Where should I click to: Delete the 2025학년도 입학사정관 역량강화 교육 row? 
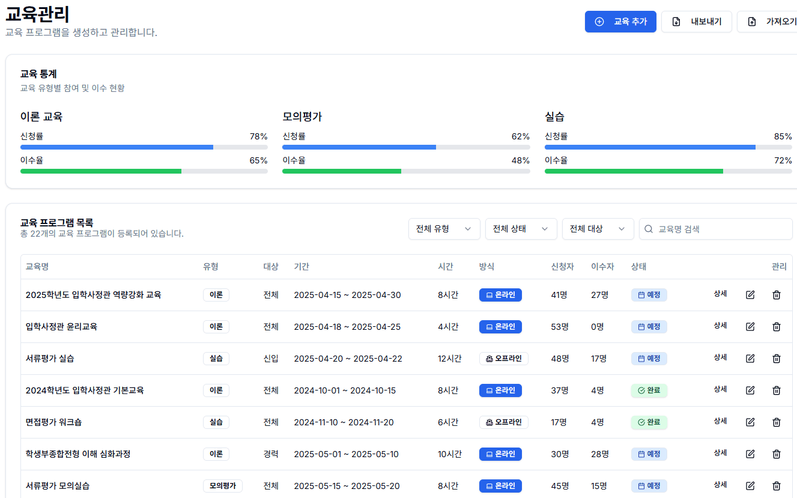coord(777,295)
